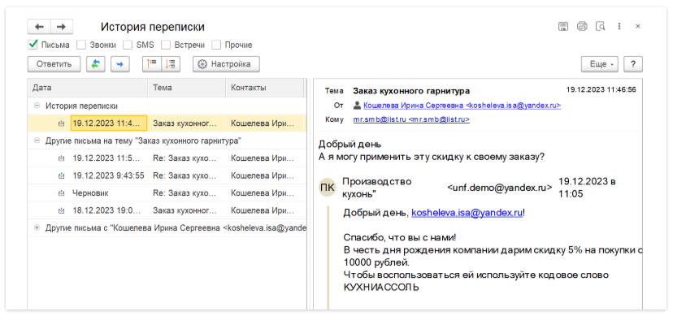The image size is (673, 316).
Task: Click envelope icon on Черновик row
Action: [62, 193]
